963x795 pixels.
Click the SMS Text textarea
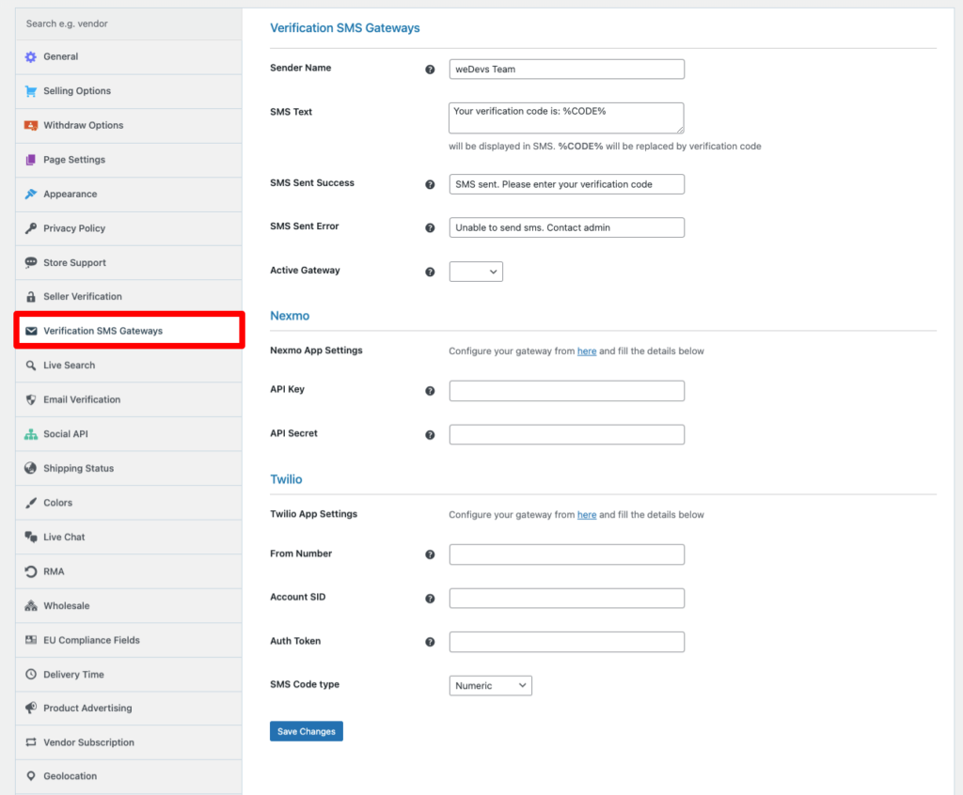point(566,117)
